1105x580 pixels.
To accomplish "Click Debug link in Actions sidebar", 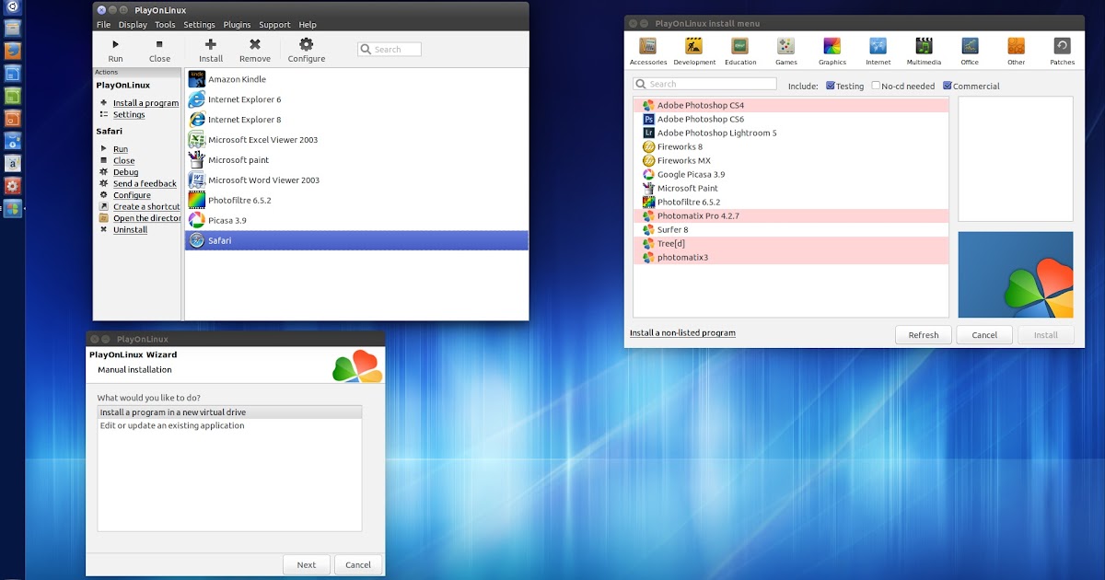I will pos(125,172).
